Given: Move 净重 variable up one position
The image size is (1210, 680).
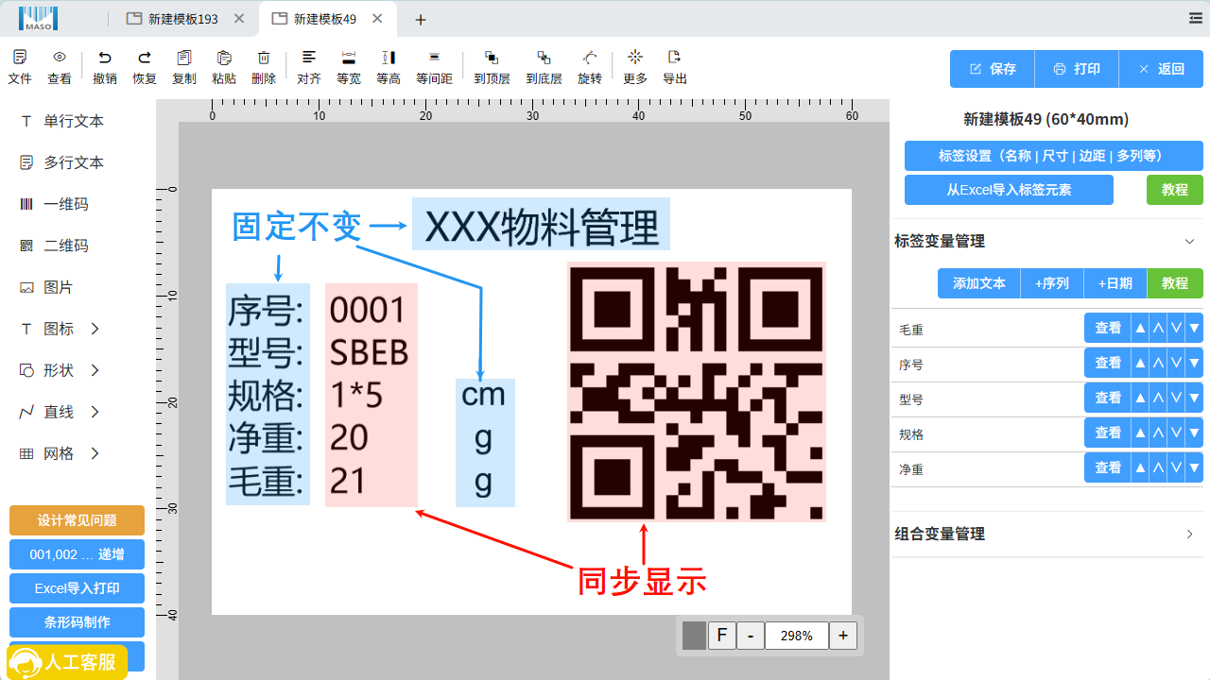Looking at the screenshot, I should click(1158, 468).
